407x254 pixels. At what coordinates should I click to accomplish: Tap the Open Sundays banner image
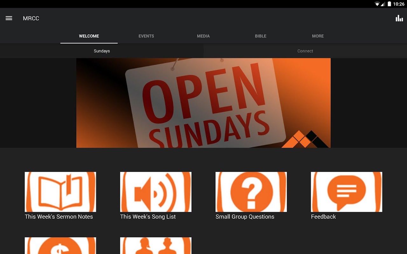[x=203, y=103]
